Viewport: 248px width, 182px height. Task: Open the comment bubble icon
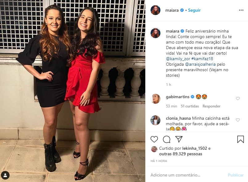tap(167, 139)
